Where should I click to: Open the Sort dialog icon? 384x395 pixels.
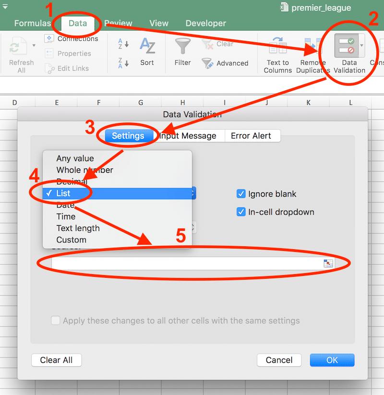[x=147, y=46]
